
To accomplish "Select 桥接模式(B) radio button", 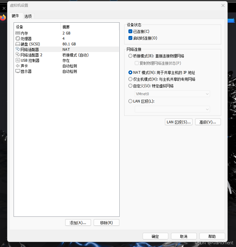I will tap(130, 56).
